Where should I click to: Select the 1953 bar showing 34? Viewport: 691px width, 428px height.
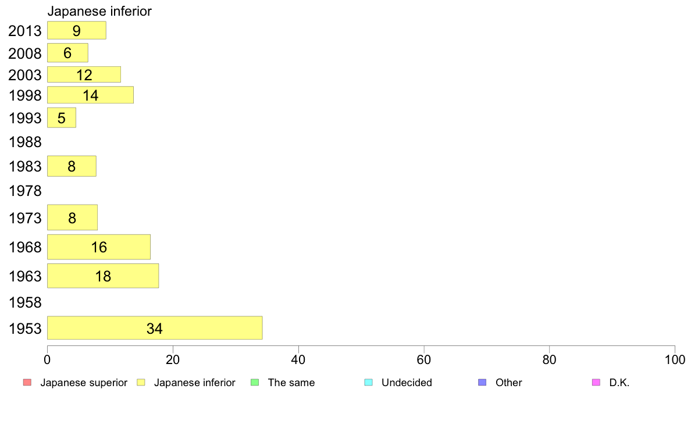click(155, 327)
